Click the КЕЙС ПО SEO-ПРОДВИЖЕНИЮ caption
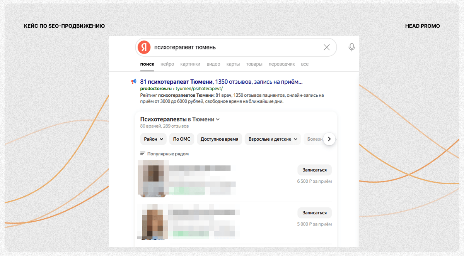Screen dimensions: 464x256 coord(64,26)
